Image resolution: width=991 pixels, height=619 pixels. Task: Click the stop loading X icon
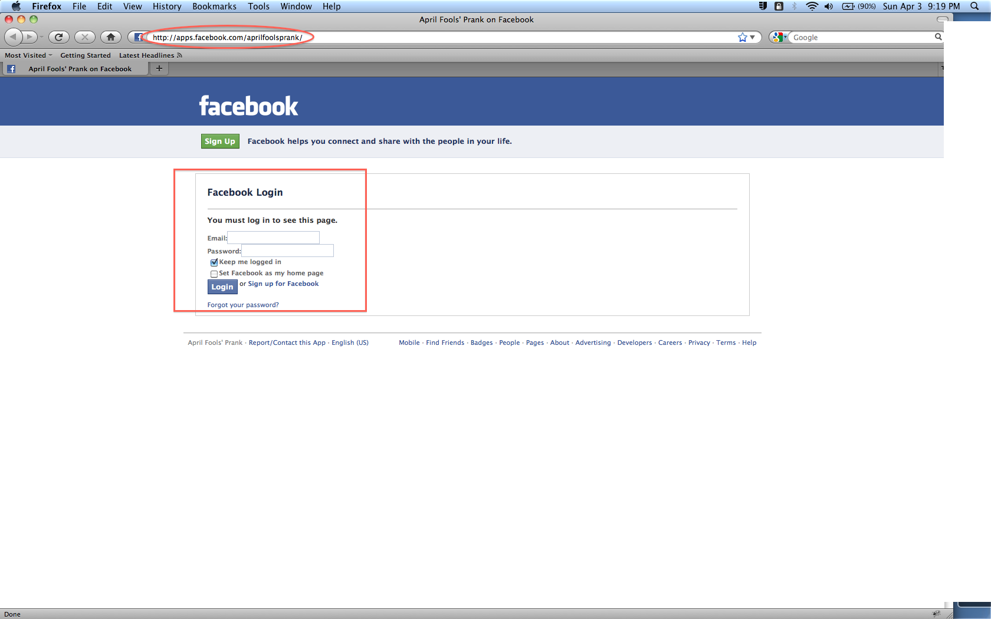pyautogui.click(x=85, y=37)
